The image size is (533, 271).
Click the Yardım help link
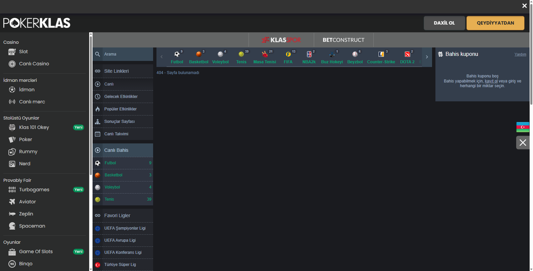pos(520,54)
